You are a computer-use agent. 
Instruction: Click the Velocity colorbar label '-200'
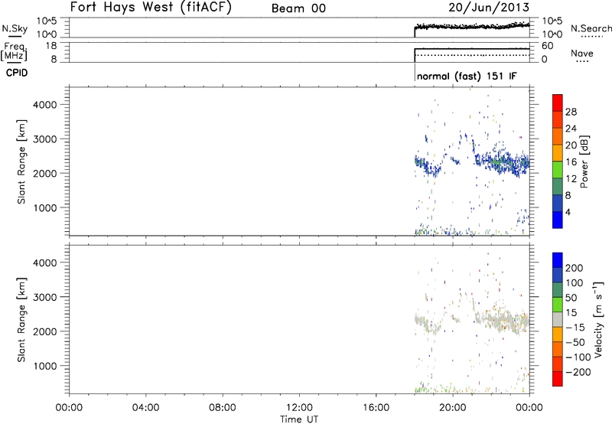[x=578, y=372]
